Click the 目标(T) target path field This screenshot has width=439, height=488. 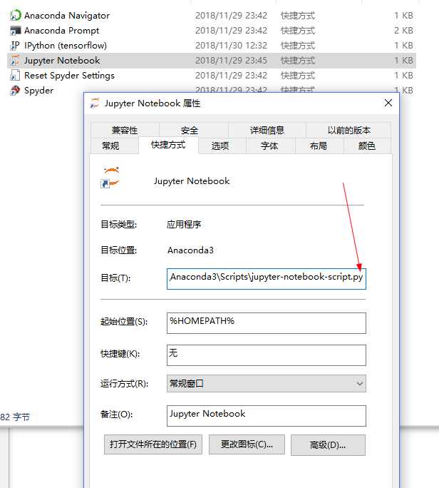[x=267, y=279]
